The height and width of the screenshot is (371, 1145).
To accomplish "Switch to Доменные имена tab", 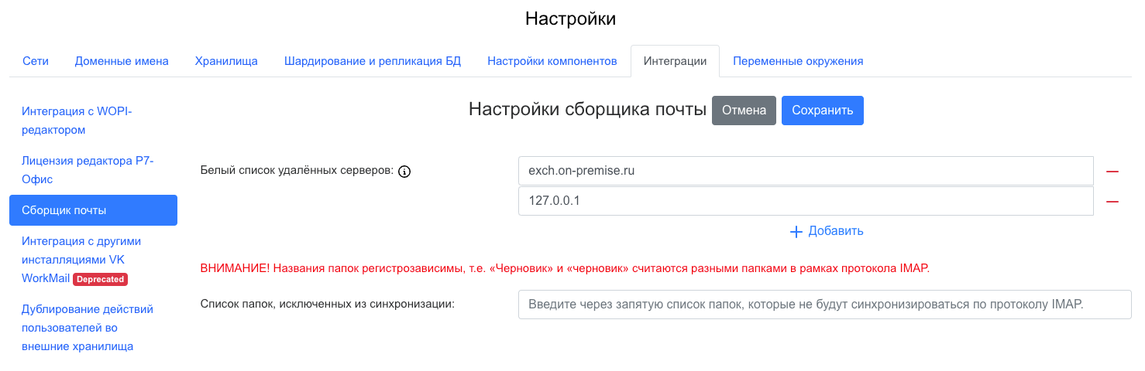I will pyautogui.click(x=122, y=61).
